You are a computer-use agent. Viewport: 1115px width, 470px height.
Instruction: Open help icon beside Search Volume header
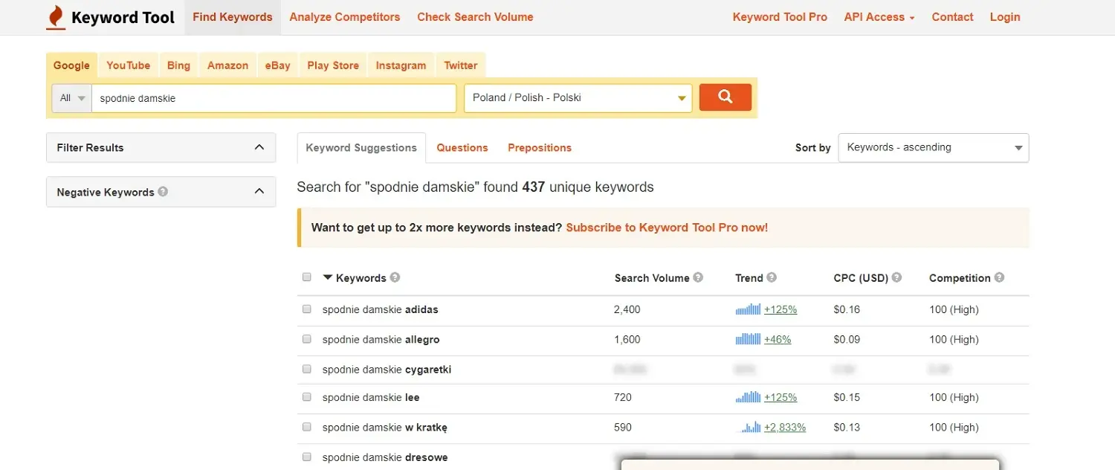[698, 277]
